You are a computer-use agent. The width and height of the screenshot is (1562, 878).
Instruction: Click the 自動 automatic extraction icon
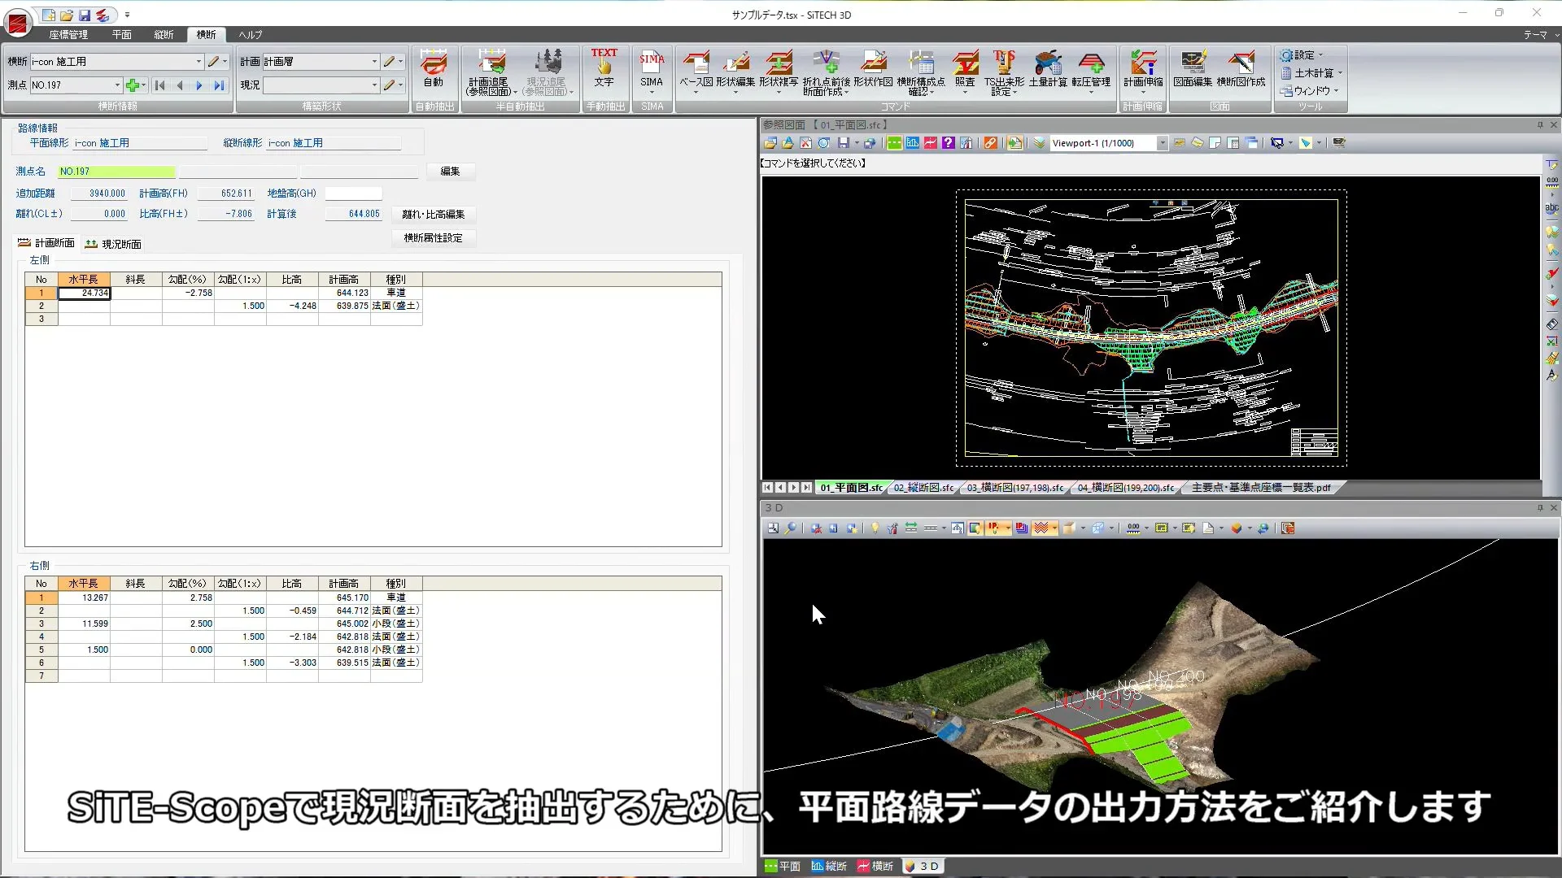click(434, 69)
